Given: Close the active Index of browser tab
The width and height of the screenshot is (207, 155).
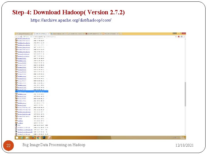Looking at the screenshot, I should click(x=49, y=34).
